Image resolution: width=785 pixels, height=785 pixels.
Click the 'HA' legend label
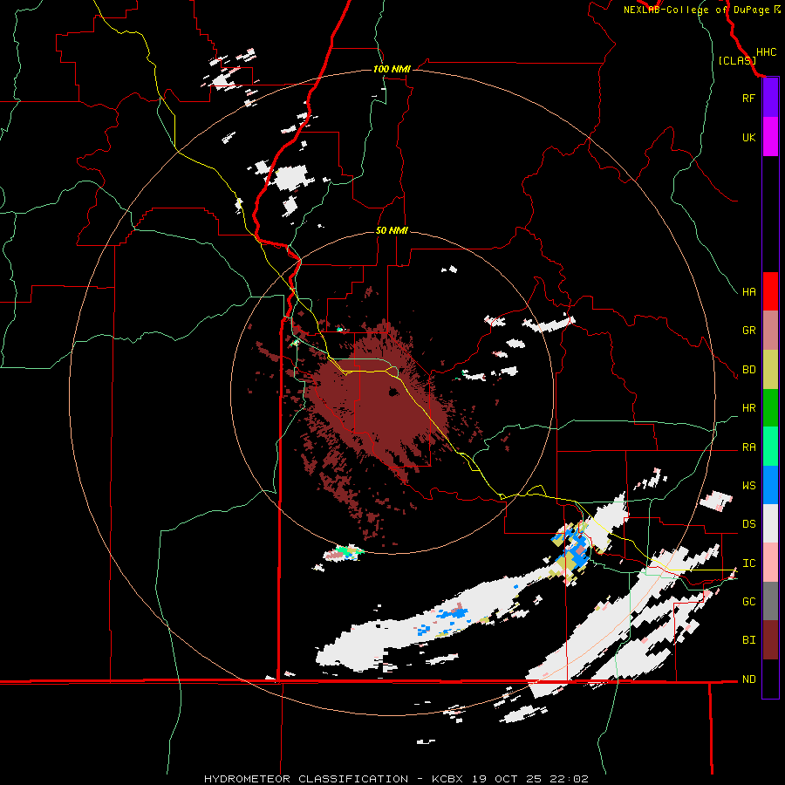click(x=749, y=291)
